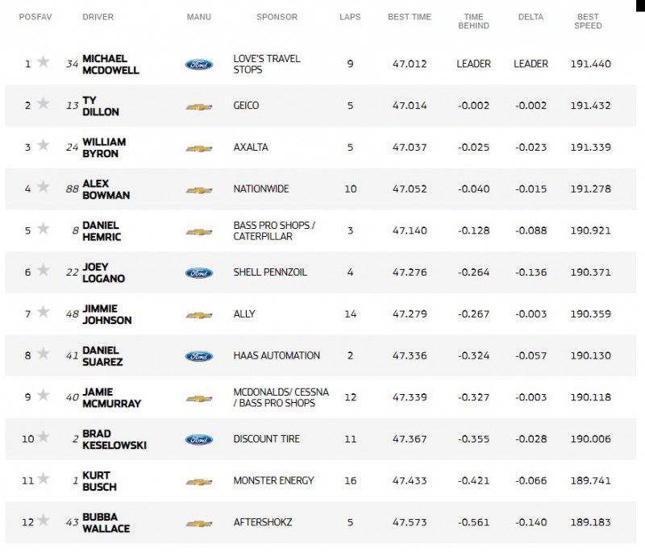Favorite Michael McDowell with the star
This screenshot has width=645, height=552.
(44, 62)
